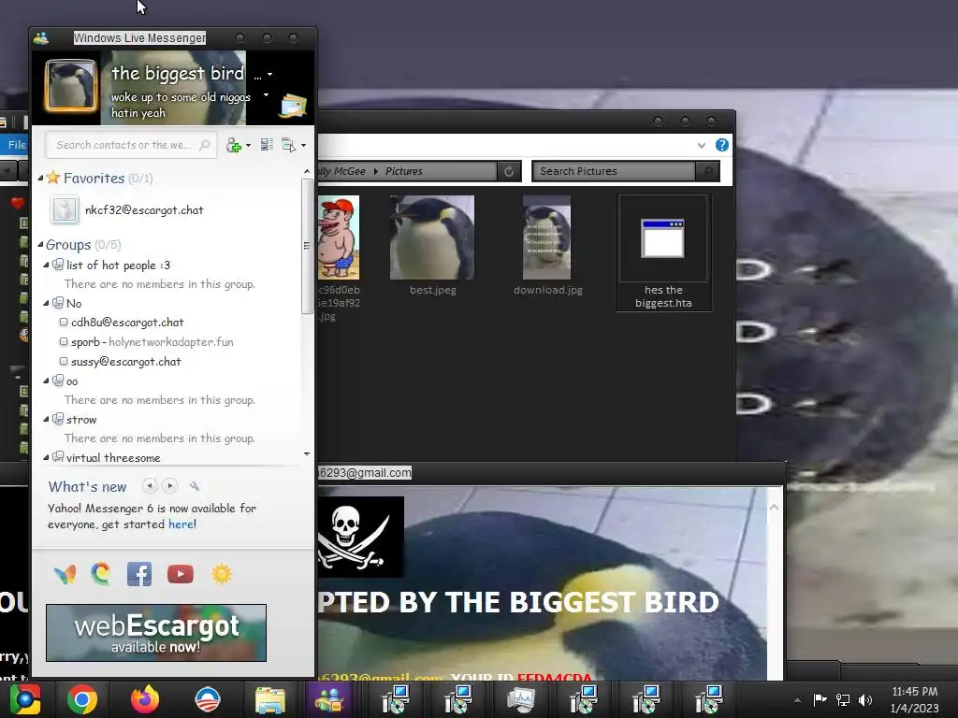
Task: Click the group icon beside 'strow'
Action: point(58,419)
